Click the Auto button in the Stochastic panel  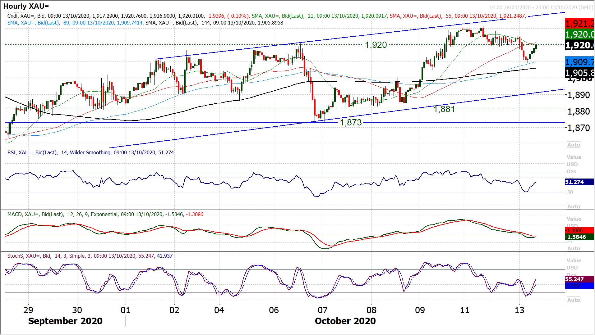574,300
